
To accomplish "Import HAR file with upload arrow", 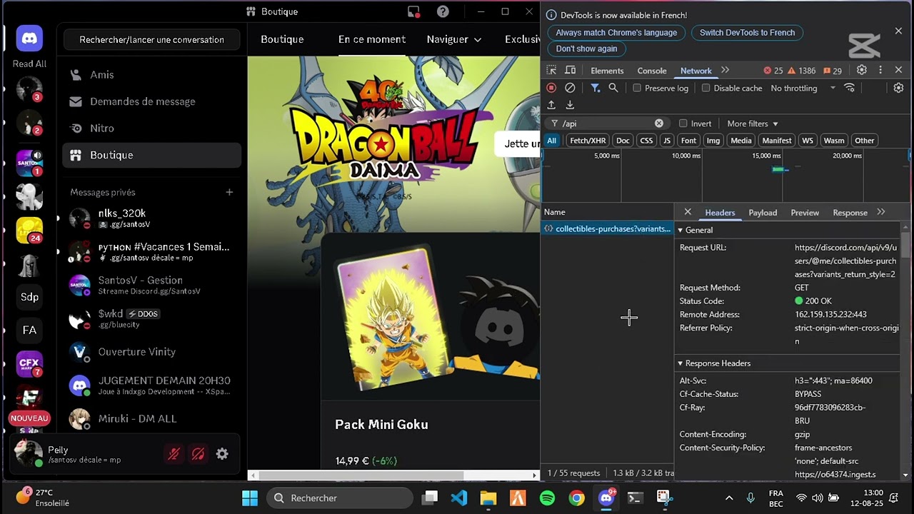I will point(551,105).
